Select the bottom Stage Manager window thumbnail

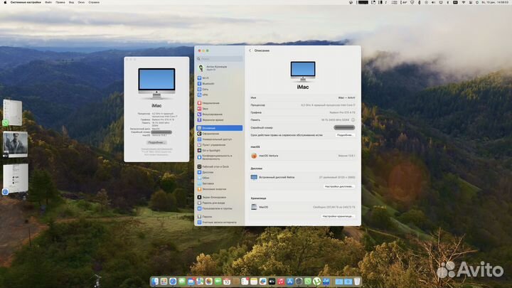pyautogui.click(x=15, y=178)
